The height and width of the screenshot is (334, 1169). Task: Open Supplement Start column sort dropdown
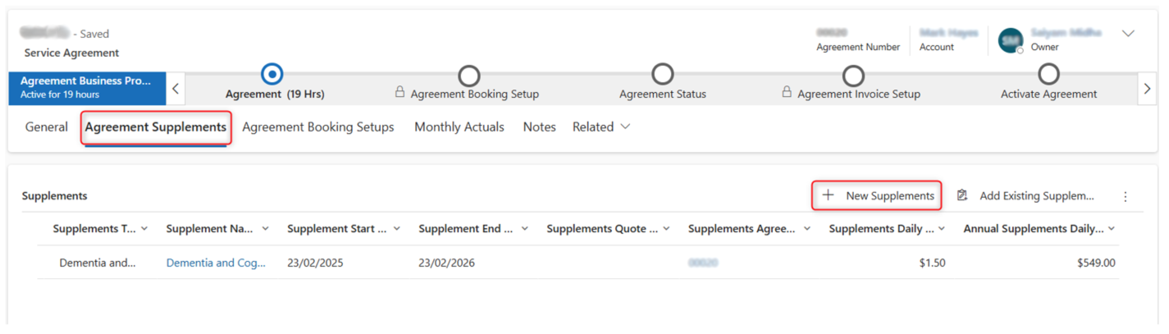397,229
